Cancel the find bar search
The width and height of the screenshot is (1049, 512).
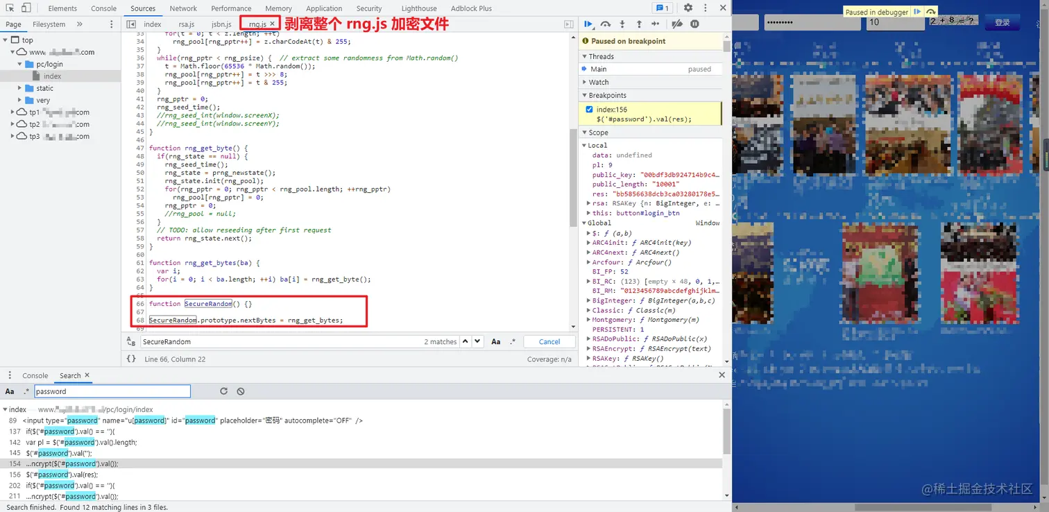coord(549,341)
